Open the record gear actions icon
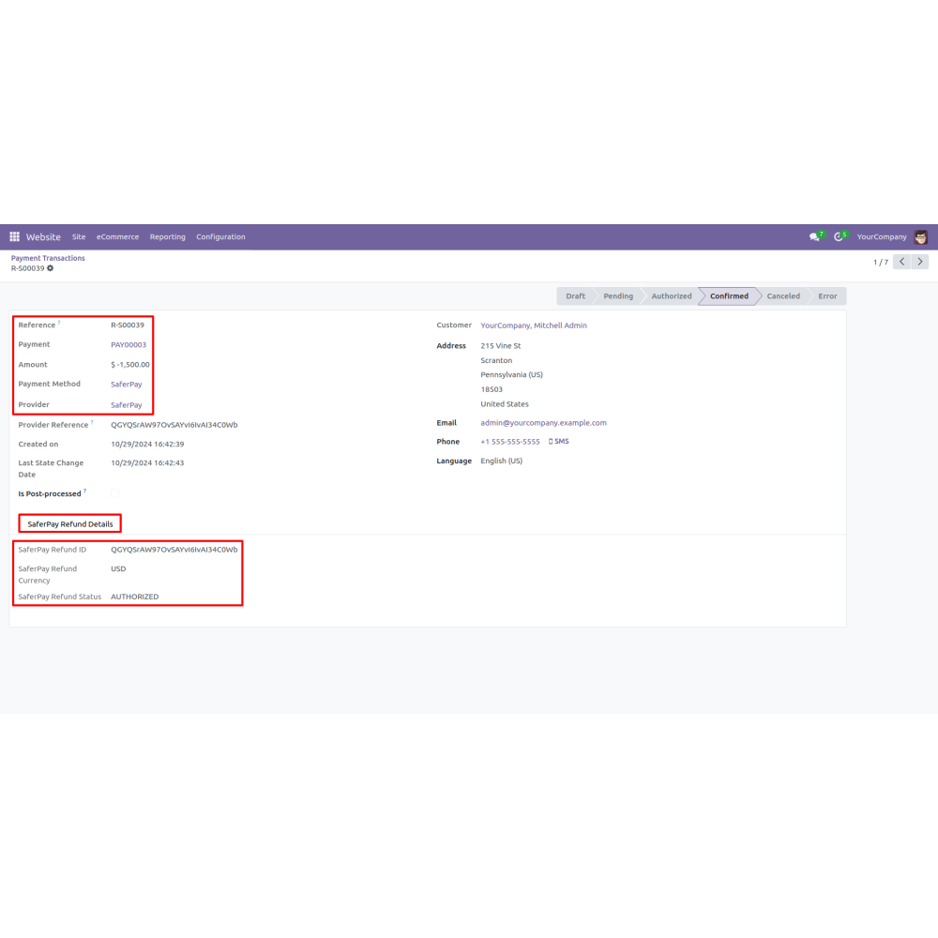This screenshot has width=938, height=938. (x=51, y=268)
